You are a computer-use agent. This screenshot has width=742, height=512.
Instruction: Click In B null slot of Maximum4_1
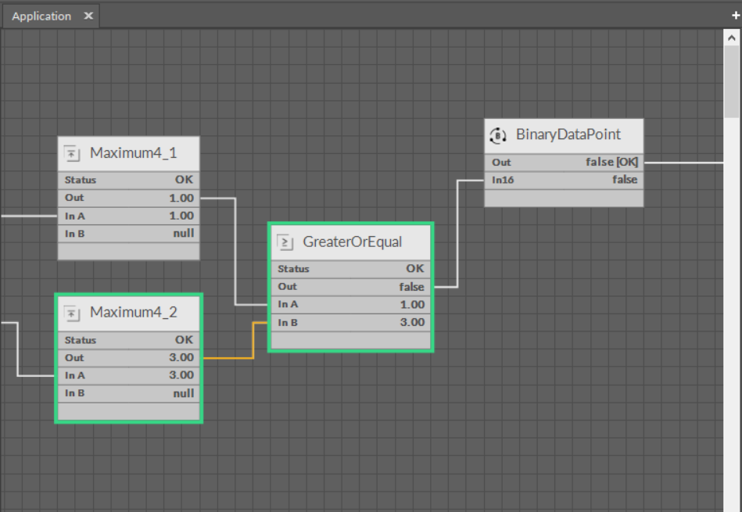coord(129,233)
